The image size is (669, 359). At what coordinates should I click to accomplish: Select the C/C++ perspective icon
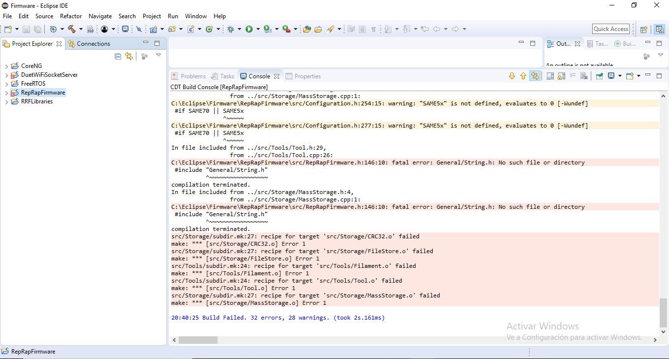[659, 29]
